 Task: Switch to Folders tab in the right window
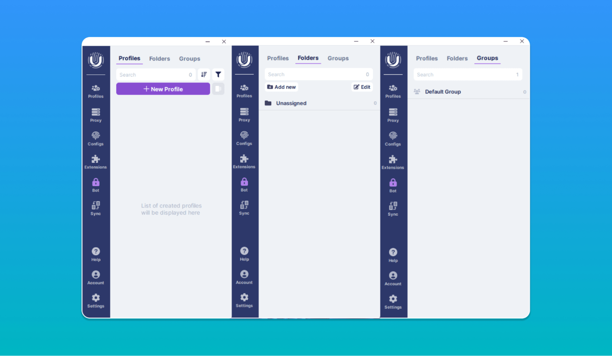[x=457, y=59]
